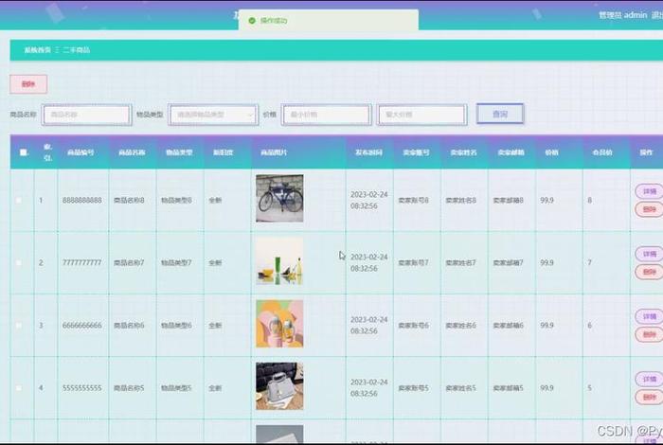Open the 物品类型 item type dropdown

point(213,115)
